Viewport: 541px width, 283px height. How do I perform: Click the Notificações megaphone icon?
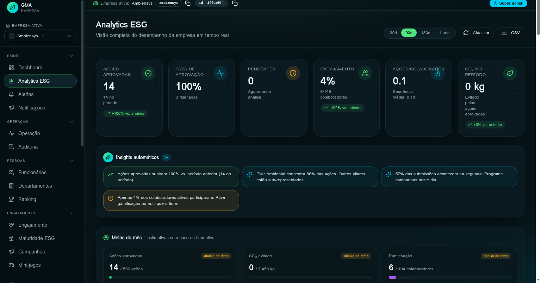[11, 108]
